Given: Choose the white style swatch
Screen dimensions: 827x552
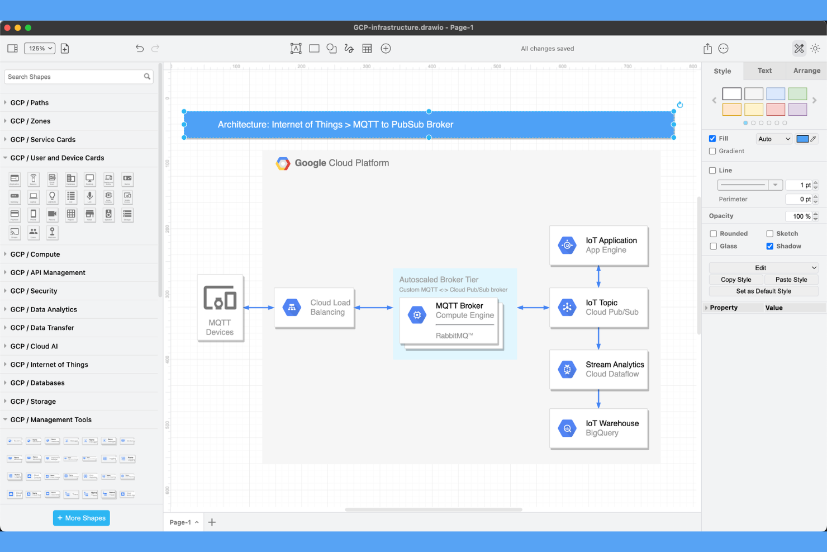Looking at the screenshot, I should click(731, 94).
